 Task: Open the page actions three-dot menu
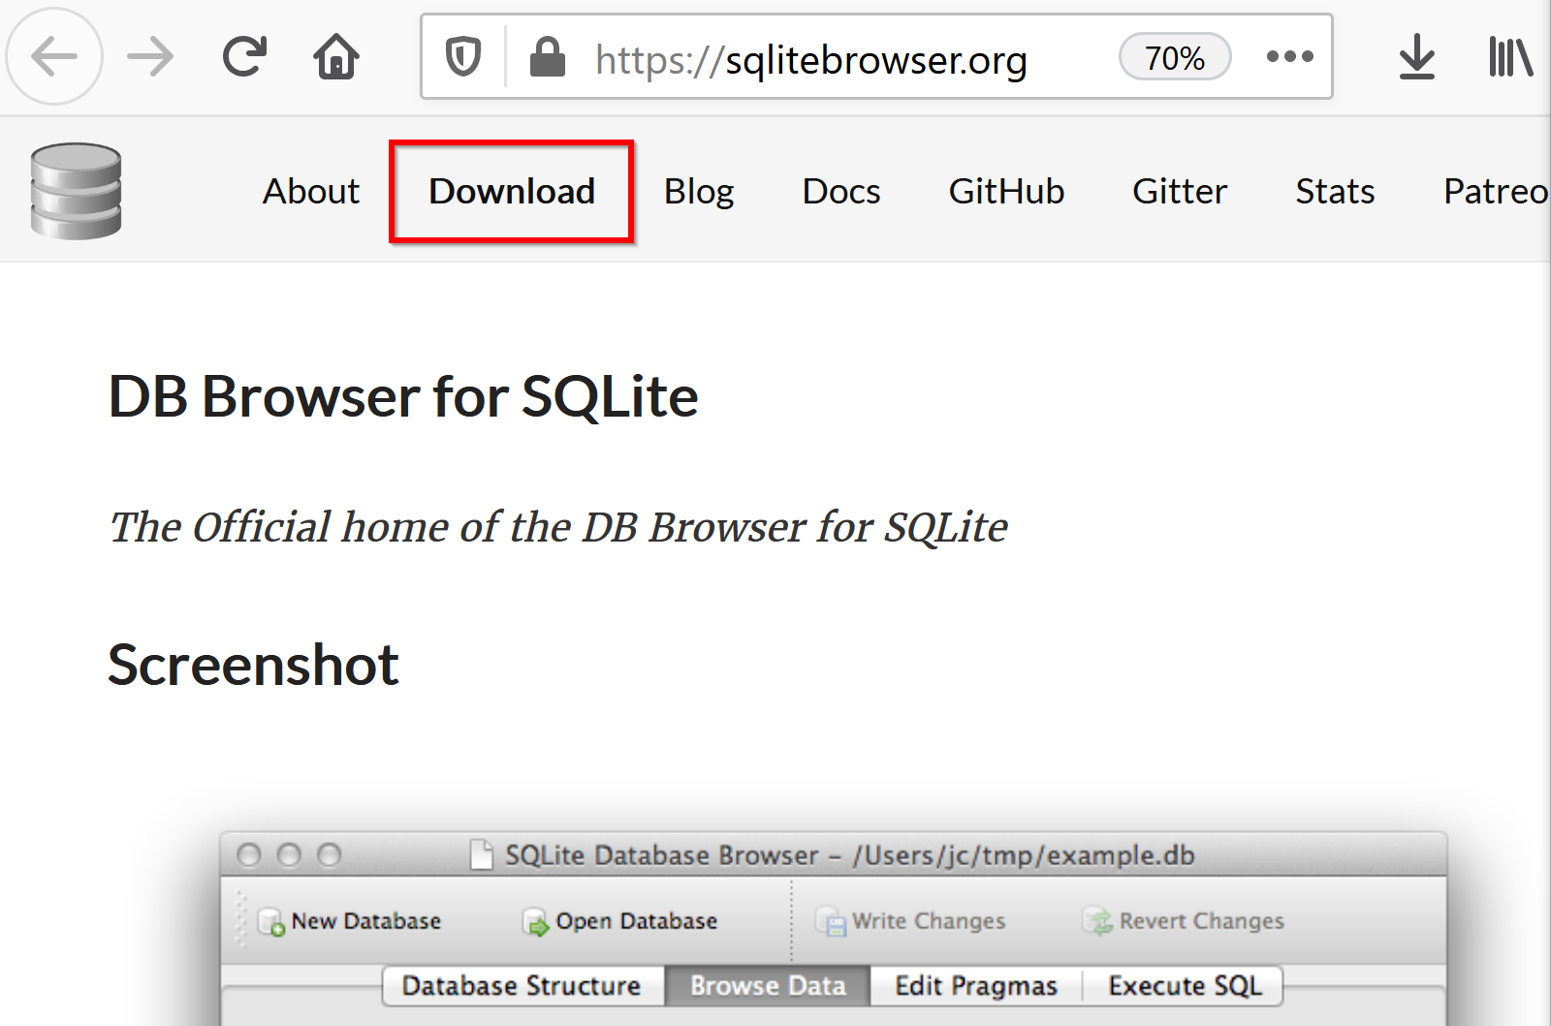1290,56
